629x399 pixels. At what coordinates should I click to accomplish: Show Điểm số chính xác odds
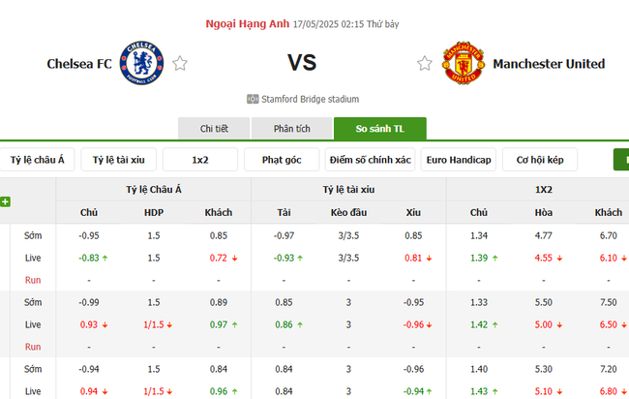pyautogui.click(x=371, y=160)
